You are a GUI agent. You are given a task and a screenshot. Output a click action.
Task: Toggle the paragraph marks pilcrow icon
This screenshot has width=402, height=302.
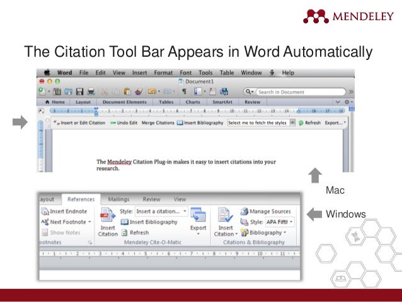184,91
